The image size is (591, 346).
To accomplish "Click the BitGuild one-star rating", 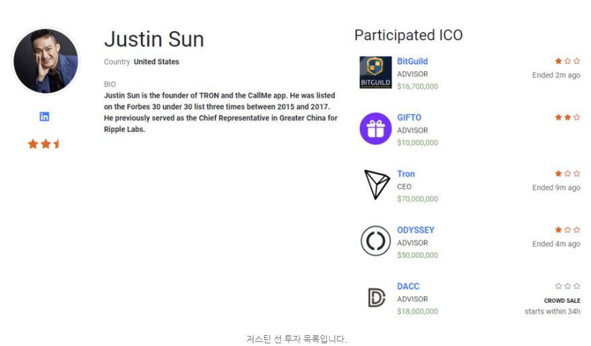I will click(x=567, y=61).
